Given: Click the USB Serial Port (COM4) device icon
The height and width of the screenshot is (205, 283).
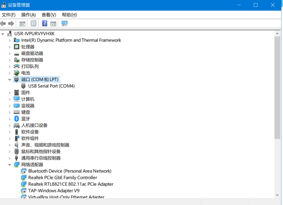Looking at the screenshot, I should tap(24, 86).
